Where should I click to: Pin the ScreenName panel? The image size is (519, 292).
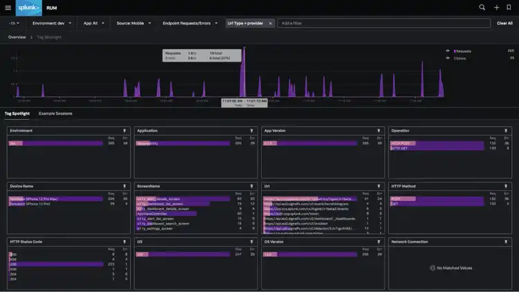click(x=252, y=185)
